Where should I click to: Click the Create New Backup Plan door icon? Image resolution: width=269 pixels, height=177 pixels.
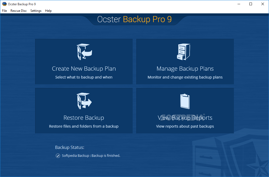(84, 52)
